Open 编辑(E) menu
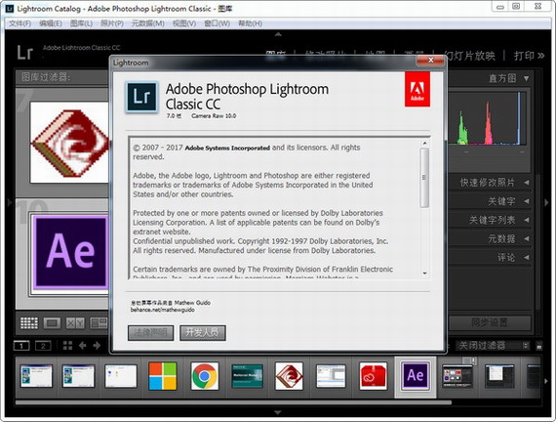Viewport: 556px width, 422px height. (x=51, y=23)
